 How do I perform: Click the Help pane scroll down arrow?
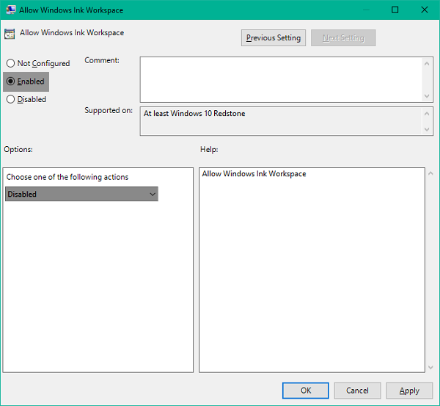click(430, 366)
